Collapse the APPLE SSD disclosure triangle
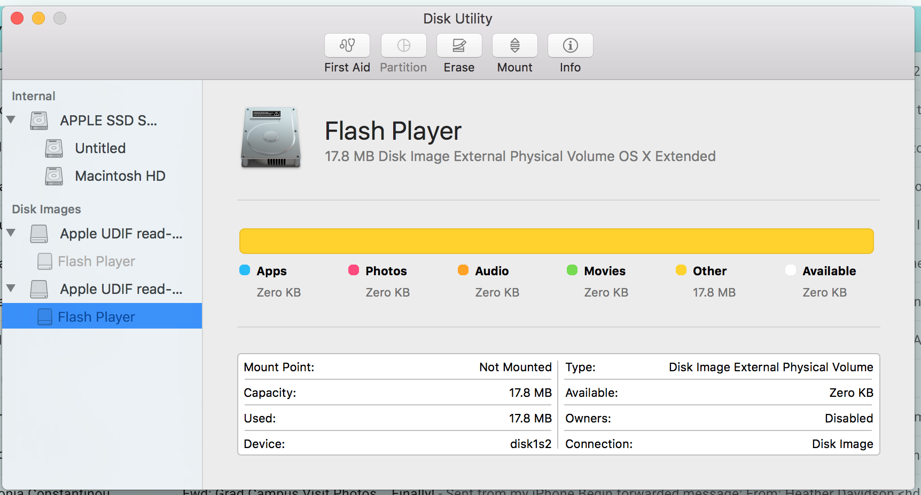The height and width of the screenshot is (495, 921). (x=11, y=120)
